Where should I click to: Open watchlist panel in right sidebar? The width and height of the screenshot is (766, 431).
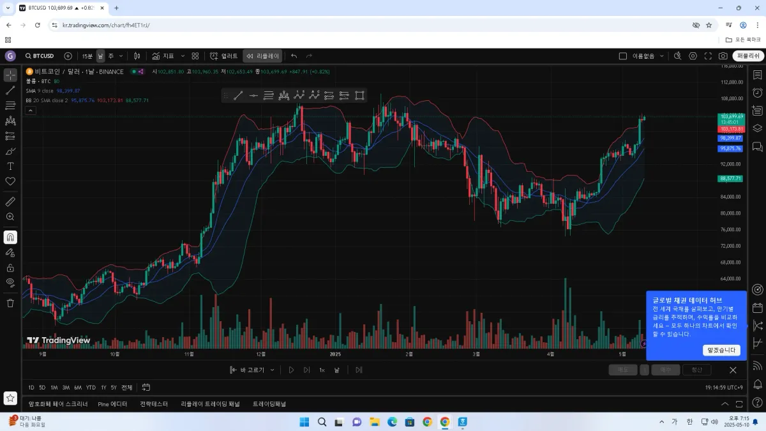757,75
